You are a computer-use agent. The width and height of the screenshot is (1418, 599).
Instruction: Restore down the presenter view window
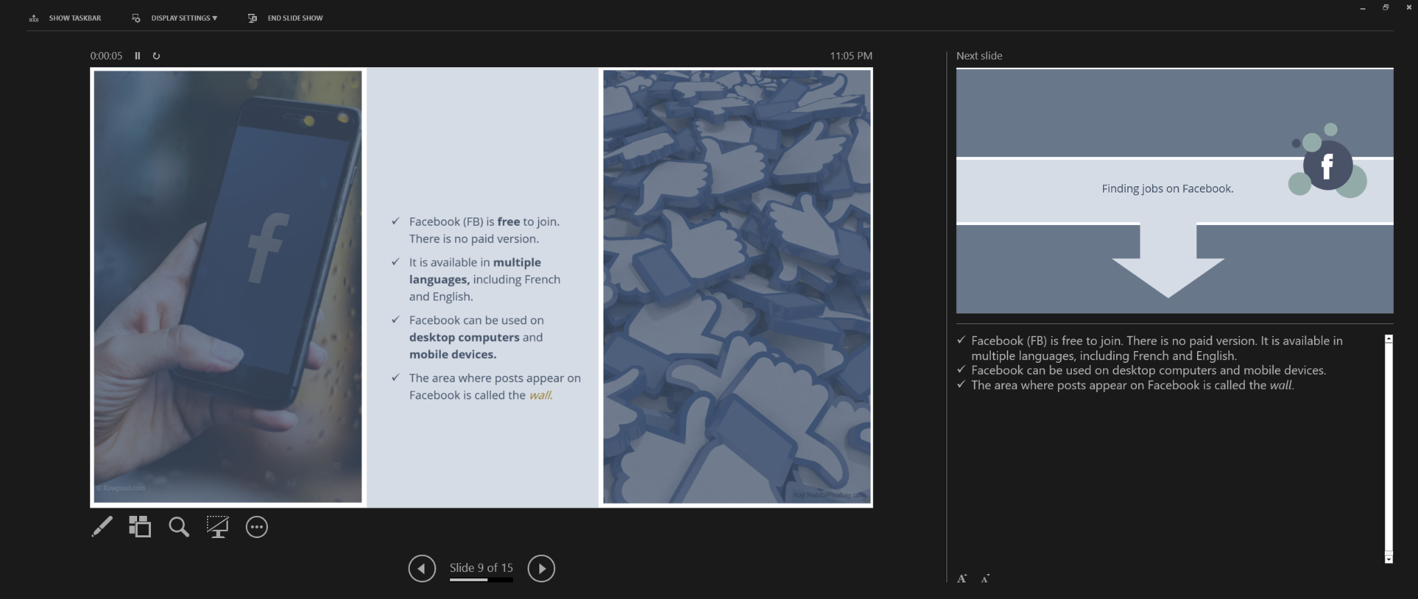(1385, 8)
